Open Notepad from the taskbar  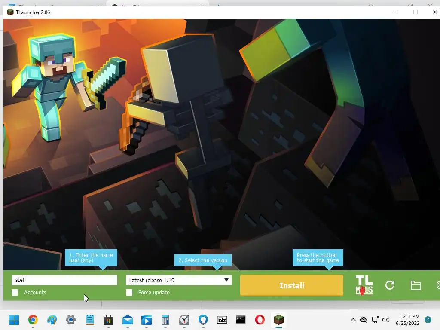click(90, 320)
